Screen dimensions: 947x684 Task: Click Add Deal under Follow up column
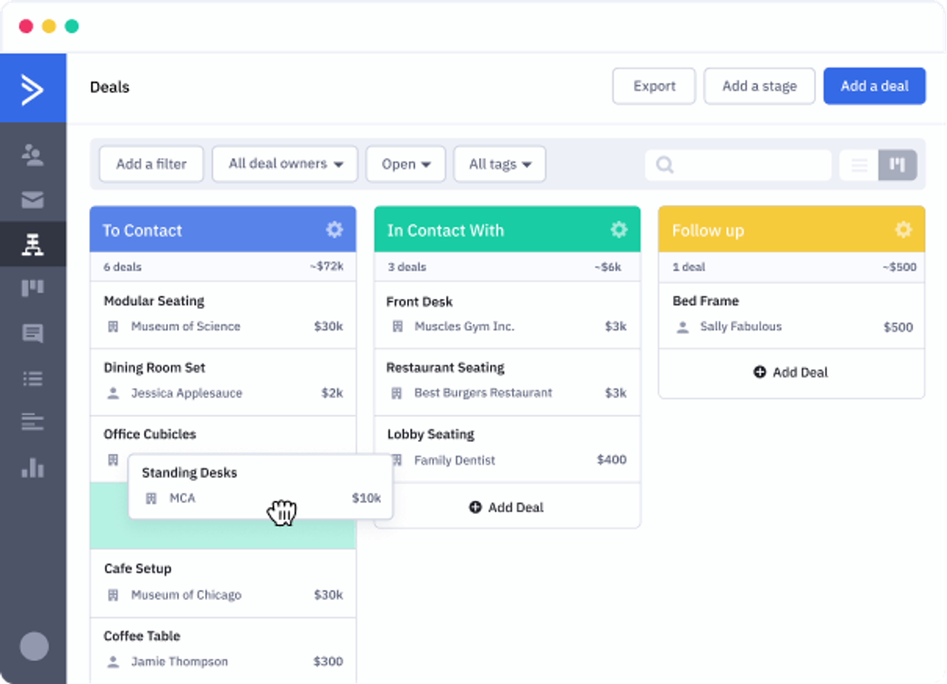pos(791,372)
